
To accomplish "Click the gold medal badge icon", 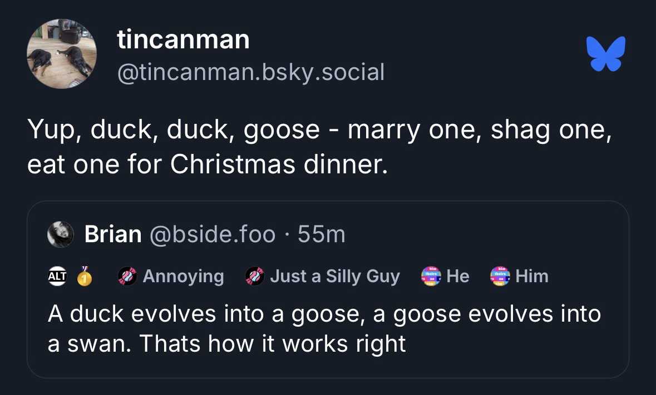I will click(x=83, y=276).
